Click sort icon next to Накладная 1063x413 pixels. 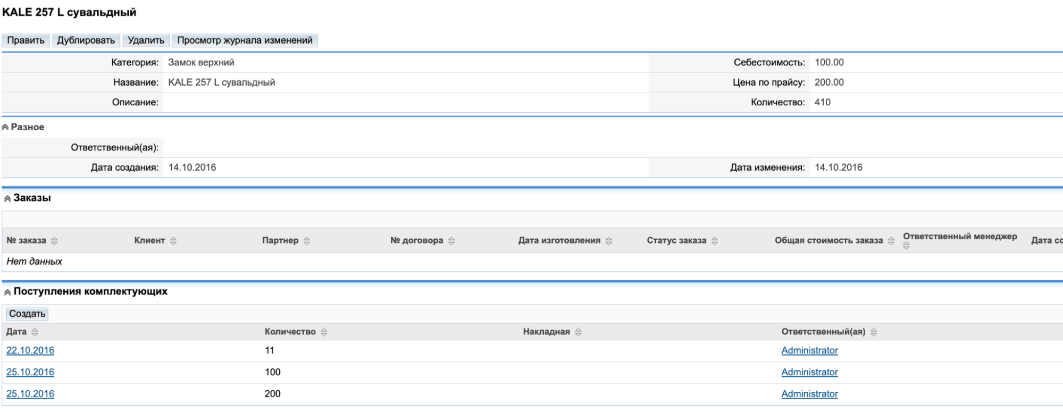point(579,332)
